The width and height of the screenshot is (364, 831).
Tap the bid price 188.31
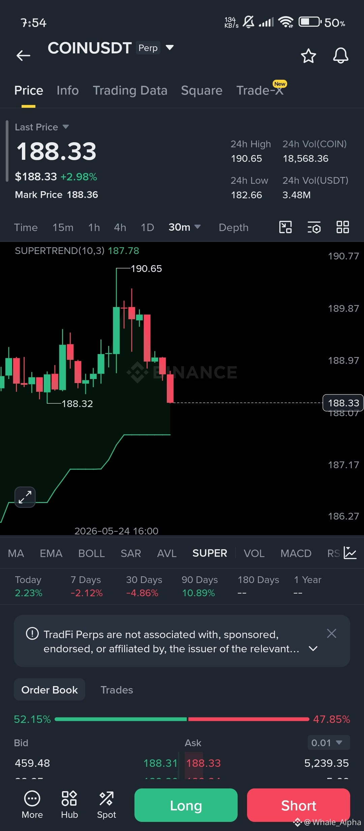(x=160, y=763)
